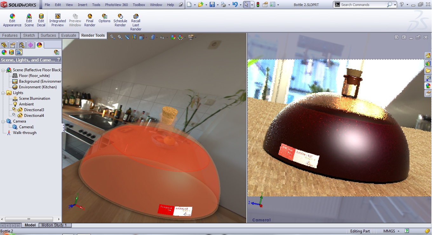This screenshot has width=433, height=235.
Task: Open SolidWorks Resources in task pane
Action: (x=428, y=55)
